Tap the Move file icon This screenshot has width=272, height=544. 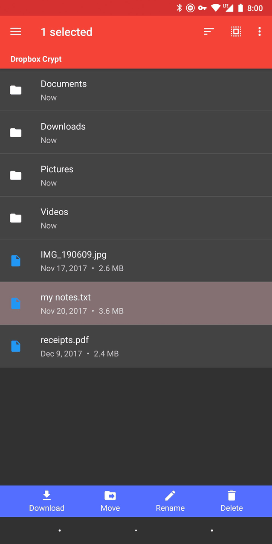click(110, 496)
